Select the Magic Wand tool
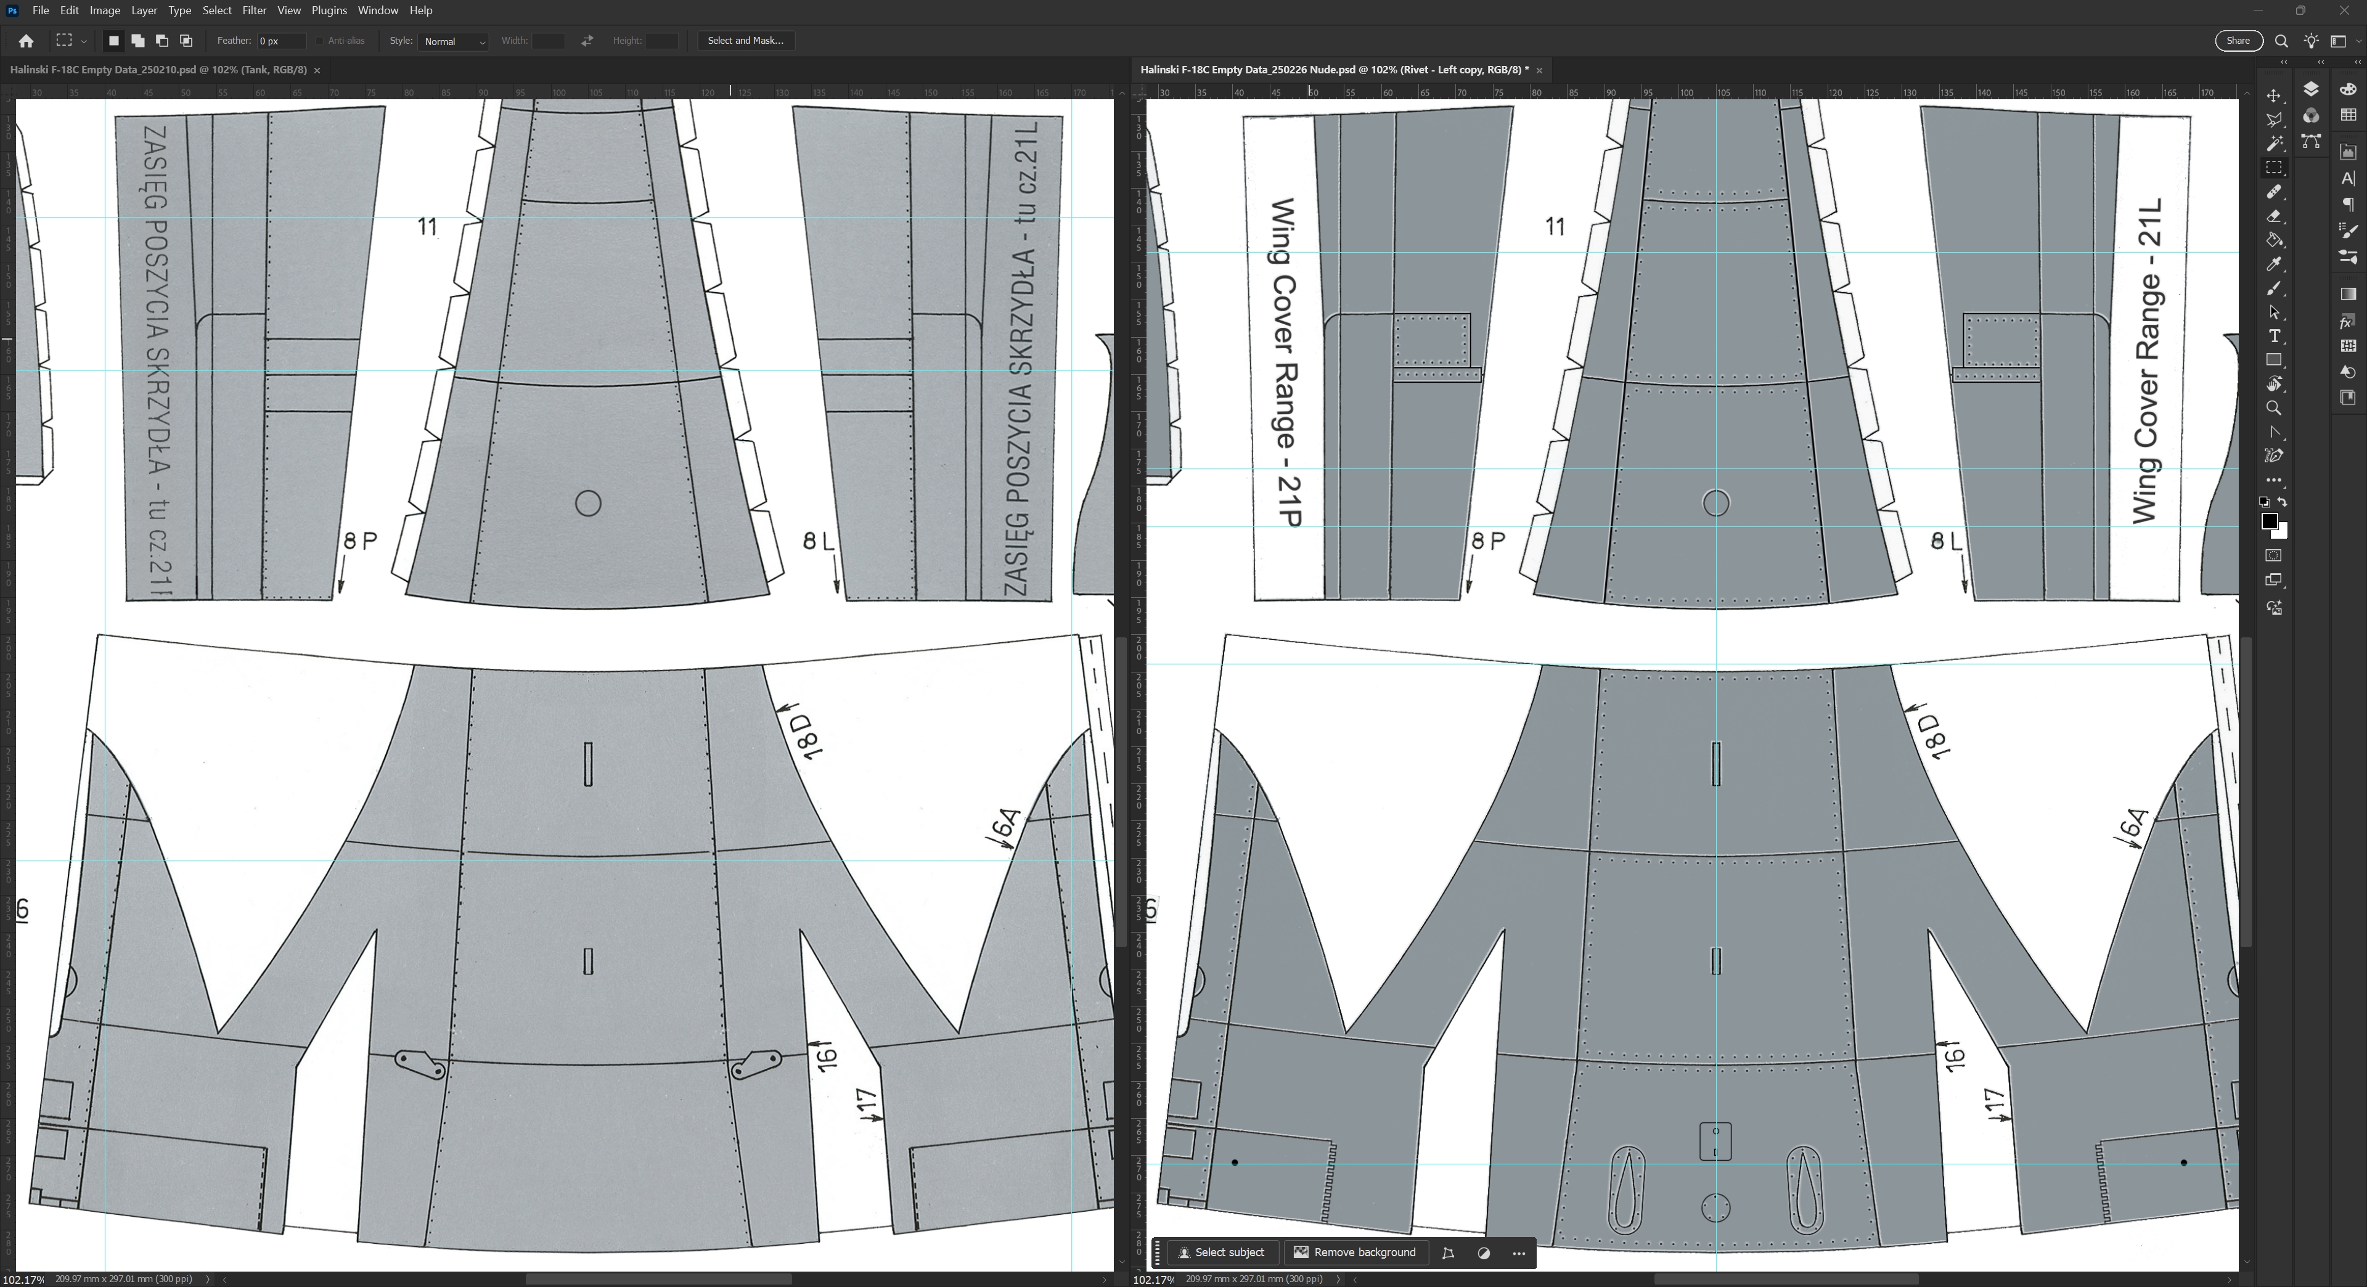This screenshot has height=1287, width=2367. click(2273, 143)
